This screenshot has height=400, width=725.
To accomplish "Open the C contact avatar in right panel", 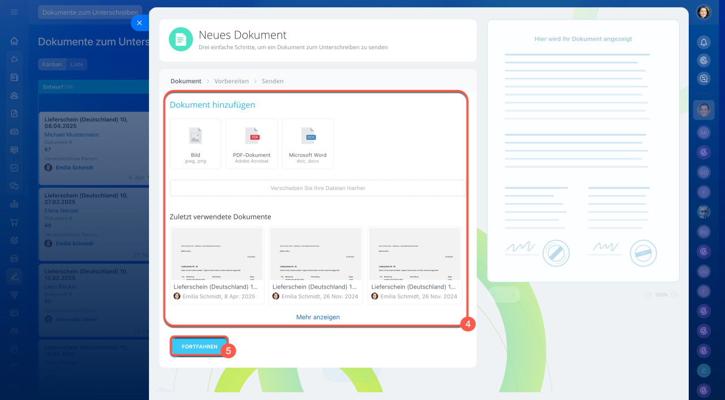I will tap(703, 370).
